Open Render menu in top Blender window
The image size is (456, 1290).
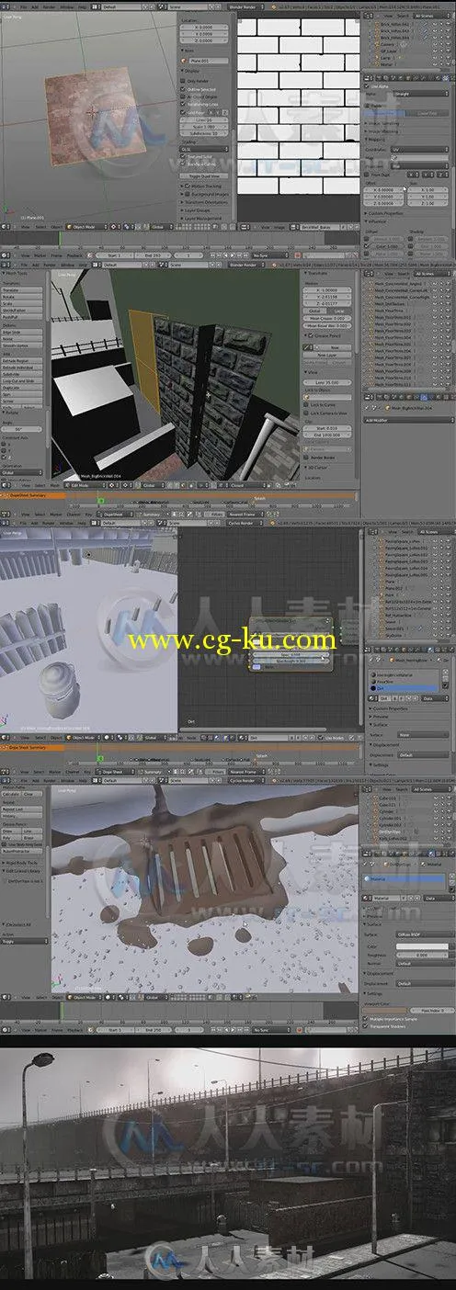click(49, 7)
